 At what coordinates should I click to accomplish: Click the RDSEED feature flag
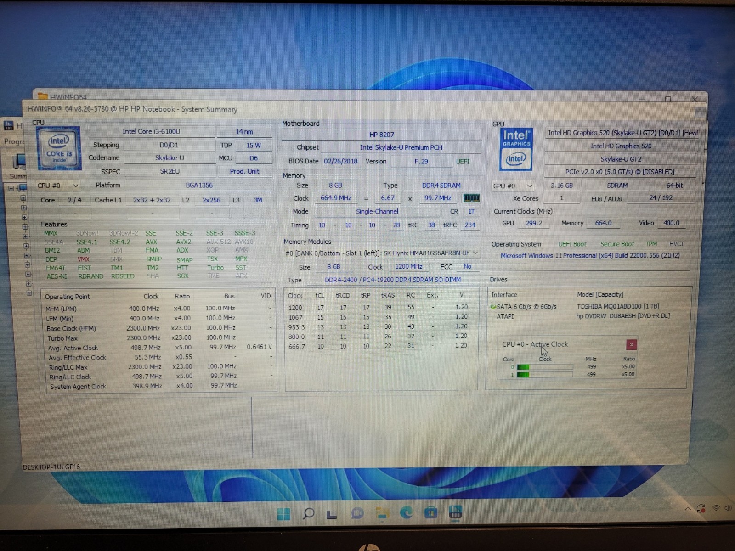point(123,276)
